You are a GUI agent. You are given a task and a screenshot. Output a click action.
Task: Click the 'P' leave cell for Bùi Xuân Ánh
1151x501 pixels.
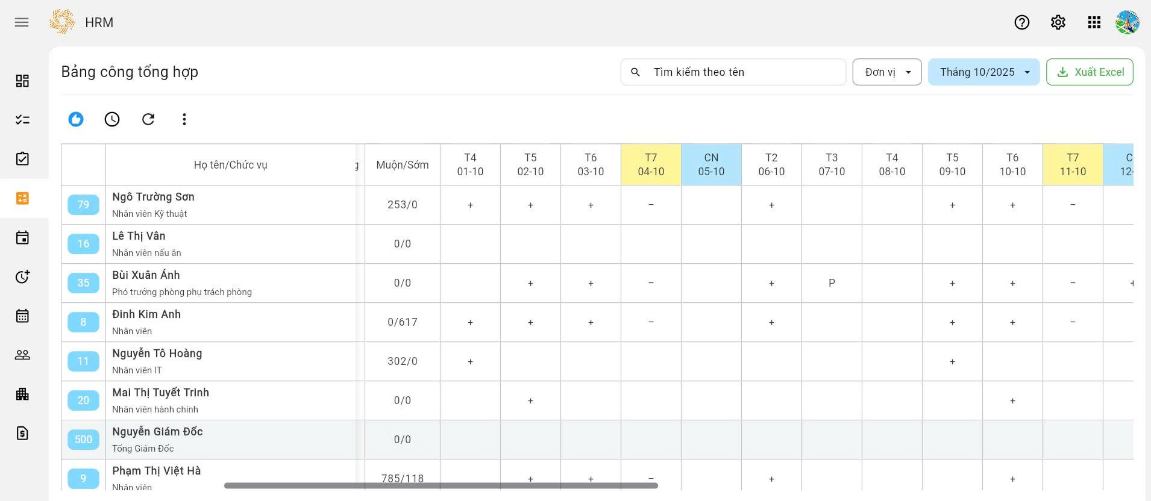pyautogui.click(x=832, y=283)
